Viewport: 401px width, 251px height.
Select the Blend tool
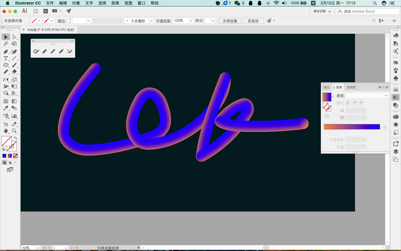pos(14,108)
